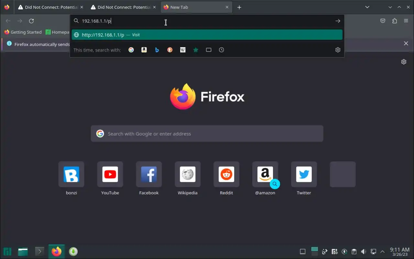Viewport: 414px width, 259px height.
Task: Open the Manjaro application launcher menu
Action: click(x=7, y=252)
